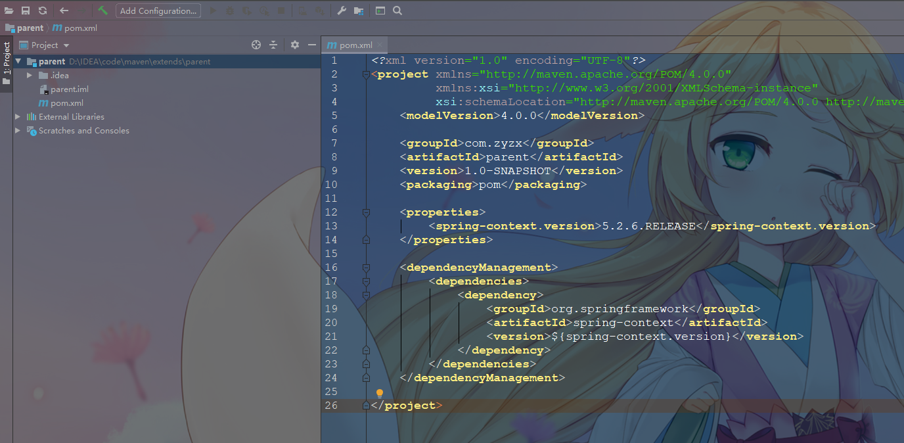
Task: Open the Project Structure icon
Action: point(359,11)
